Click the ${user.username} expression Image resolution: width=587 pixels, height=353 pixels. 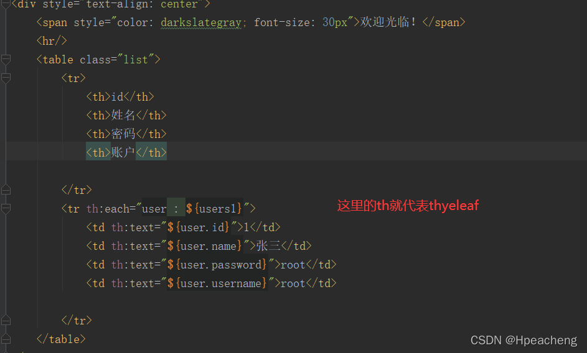tap(217, 283)
